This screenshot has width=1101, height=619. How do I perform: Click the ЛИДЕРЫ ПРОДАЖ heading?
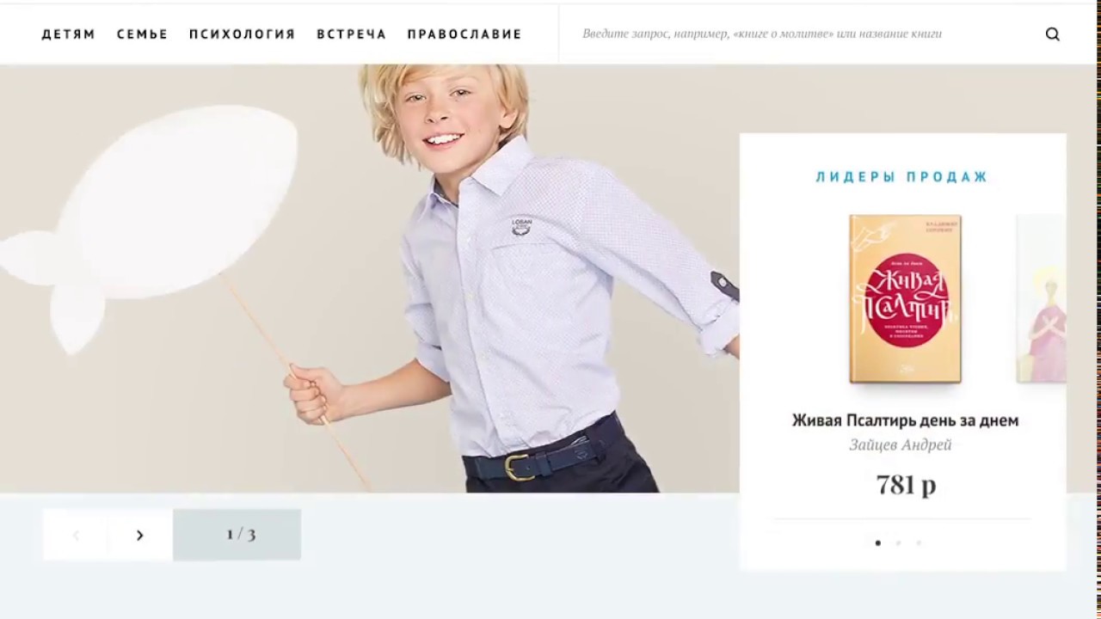click(902, 177)
